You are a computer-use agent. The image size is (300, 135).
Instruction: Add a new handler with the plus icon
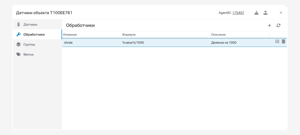tap(269, 25)
